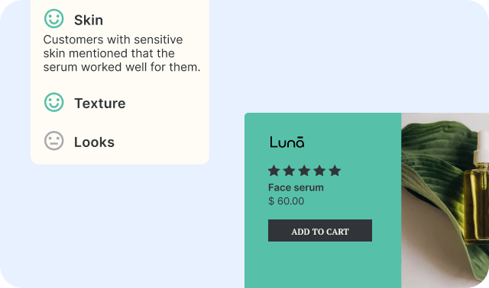Click the first rating star
The image size is (489, 288).
click(274, 171)
